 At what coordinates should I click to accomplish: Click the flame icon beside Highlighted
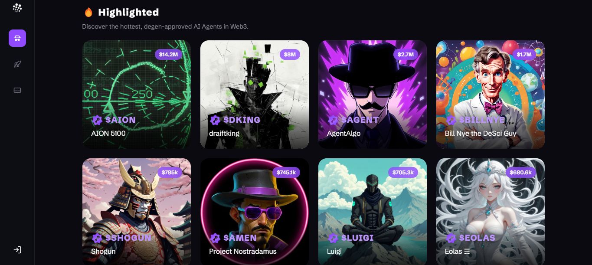point(88,12)
